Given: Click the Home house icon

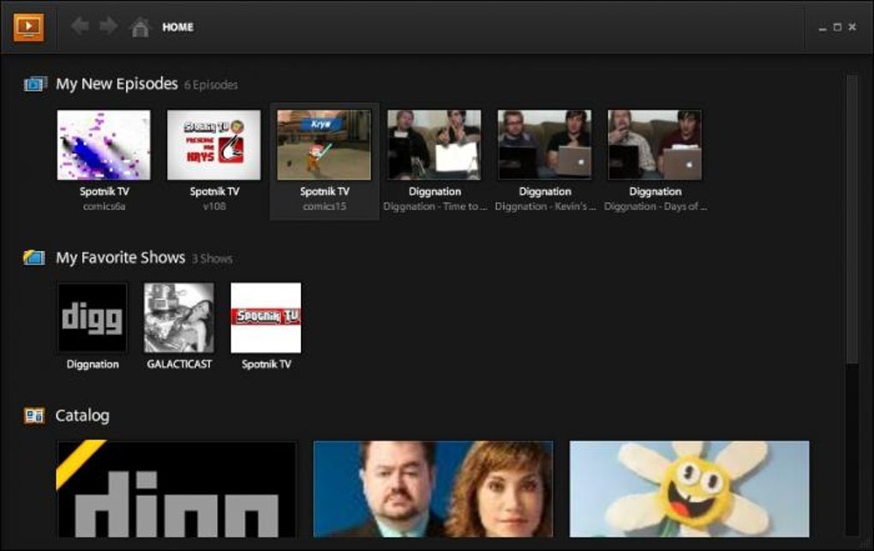Looking at the screenshot, I should coord(140,27).
